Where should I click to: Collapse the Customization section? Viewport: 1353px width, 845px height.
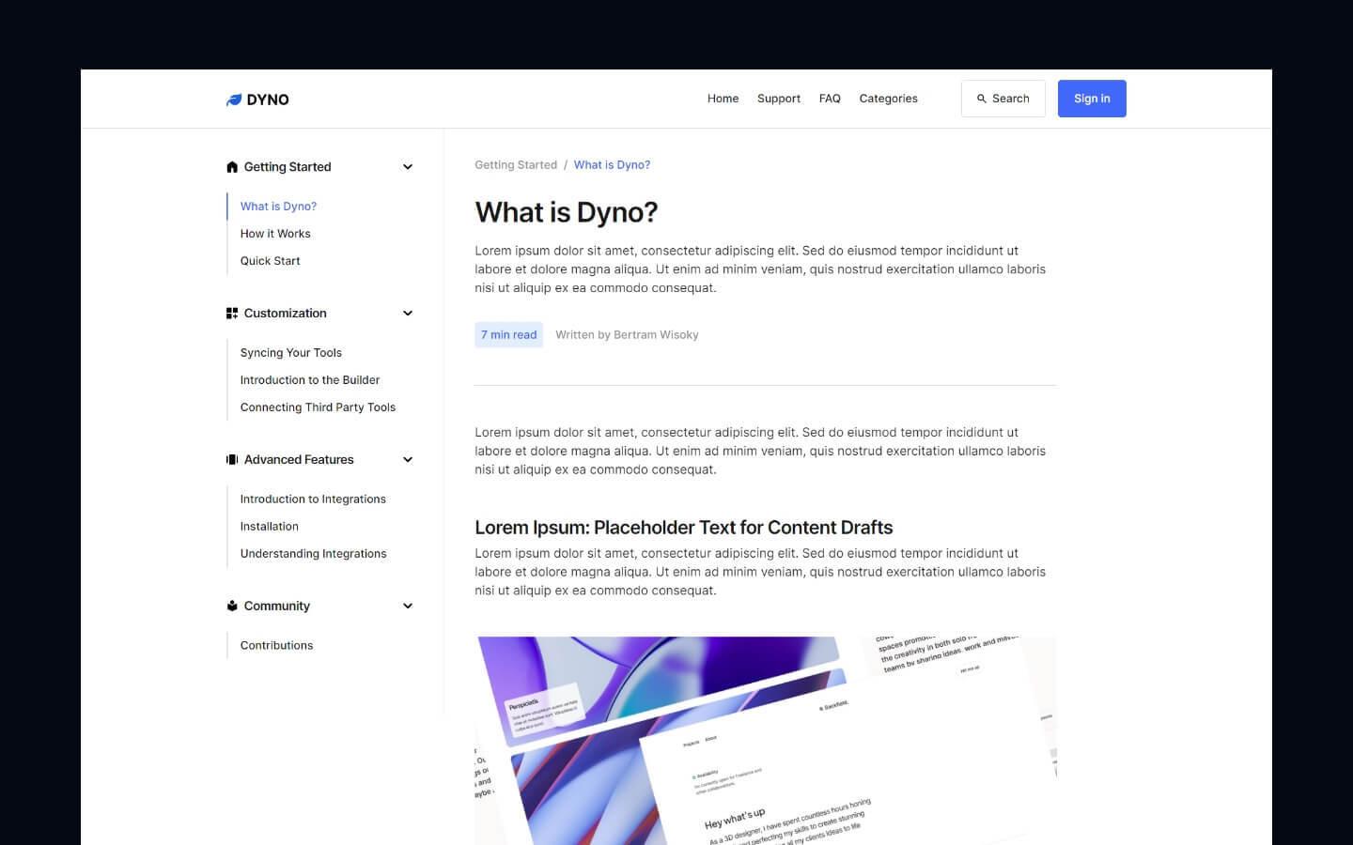(408, 313)
